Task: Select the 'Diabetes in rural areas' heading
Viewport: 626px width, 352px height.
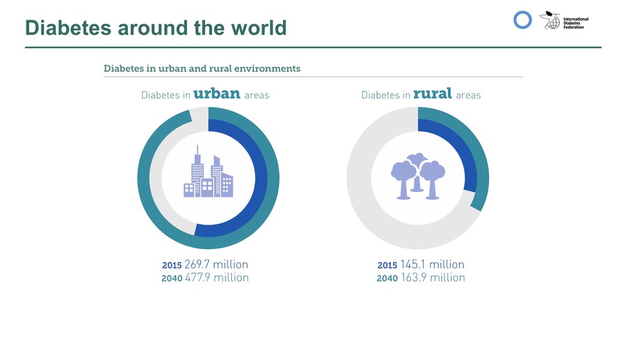Action: pyautogui.click(x=421, y=95)
